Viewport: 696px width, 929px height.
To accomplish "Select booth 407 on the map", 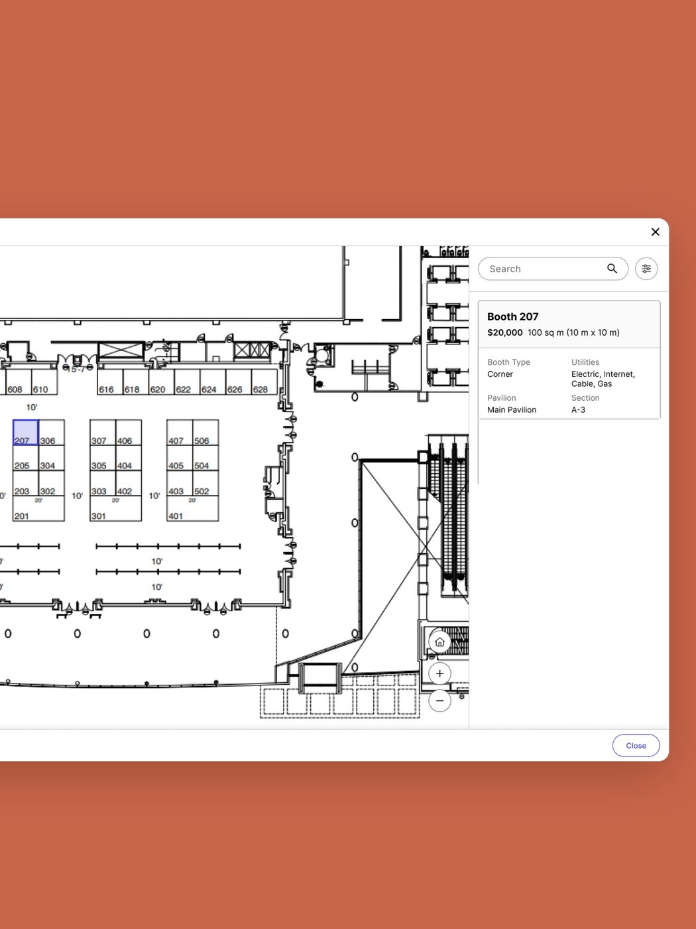I will 180,433.
